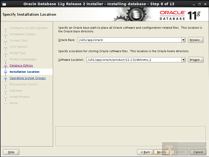The width and height of the screenshot is (209, 157).
Task: Expand the Oracle Base path history
Action: 183,40
